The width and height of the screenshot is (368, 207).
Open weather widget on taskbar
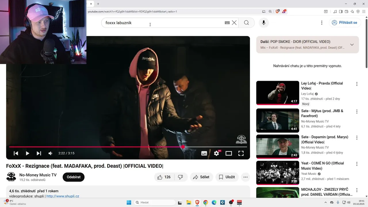(x=14, y=202)
